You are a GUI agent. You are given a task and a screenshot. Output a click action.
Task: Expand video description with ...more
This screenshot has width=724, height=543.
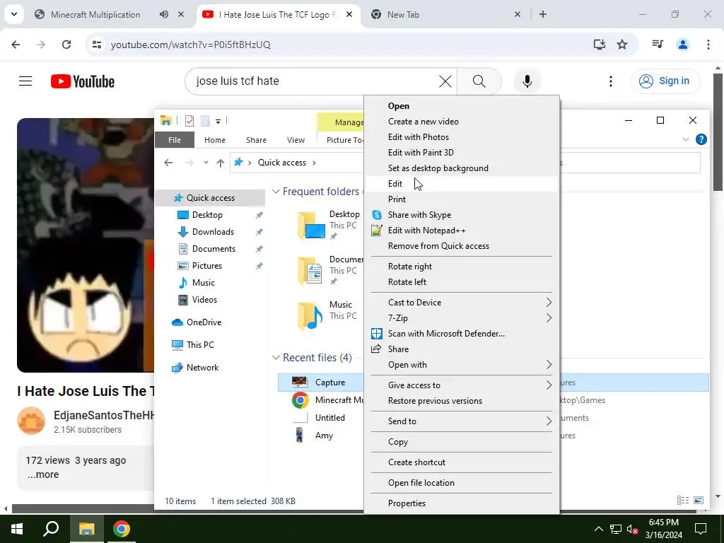[x=43, y=474]
